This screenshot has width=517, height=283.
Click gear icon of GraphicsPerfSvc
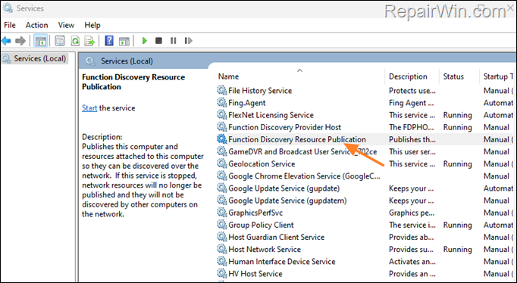[222, 212]
